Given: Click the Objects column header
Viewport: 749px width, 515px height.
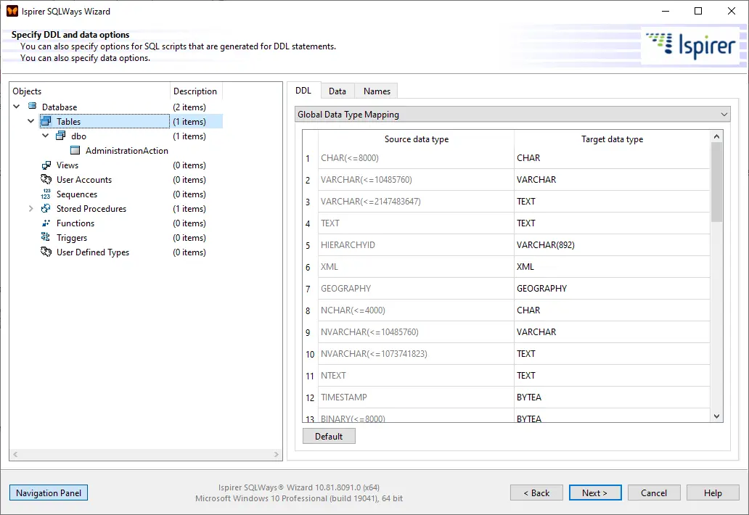Looking at the screenshot, I should 90,91.
